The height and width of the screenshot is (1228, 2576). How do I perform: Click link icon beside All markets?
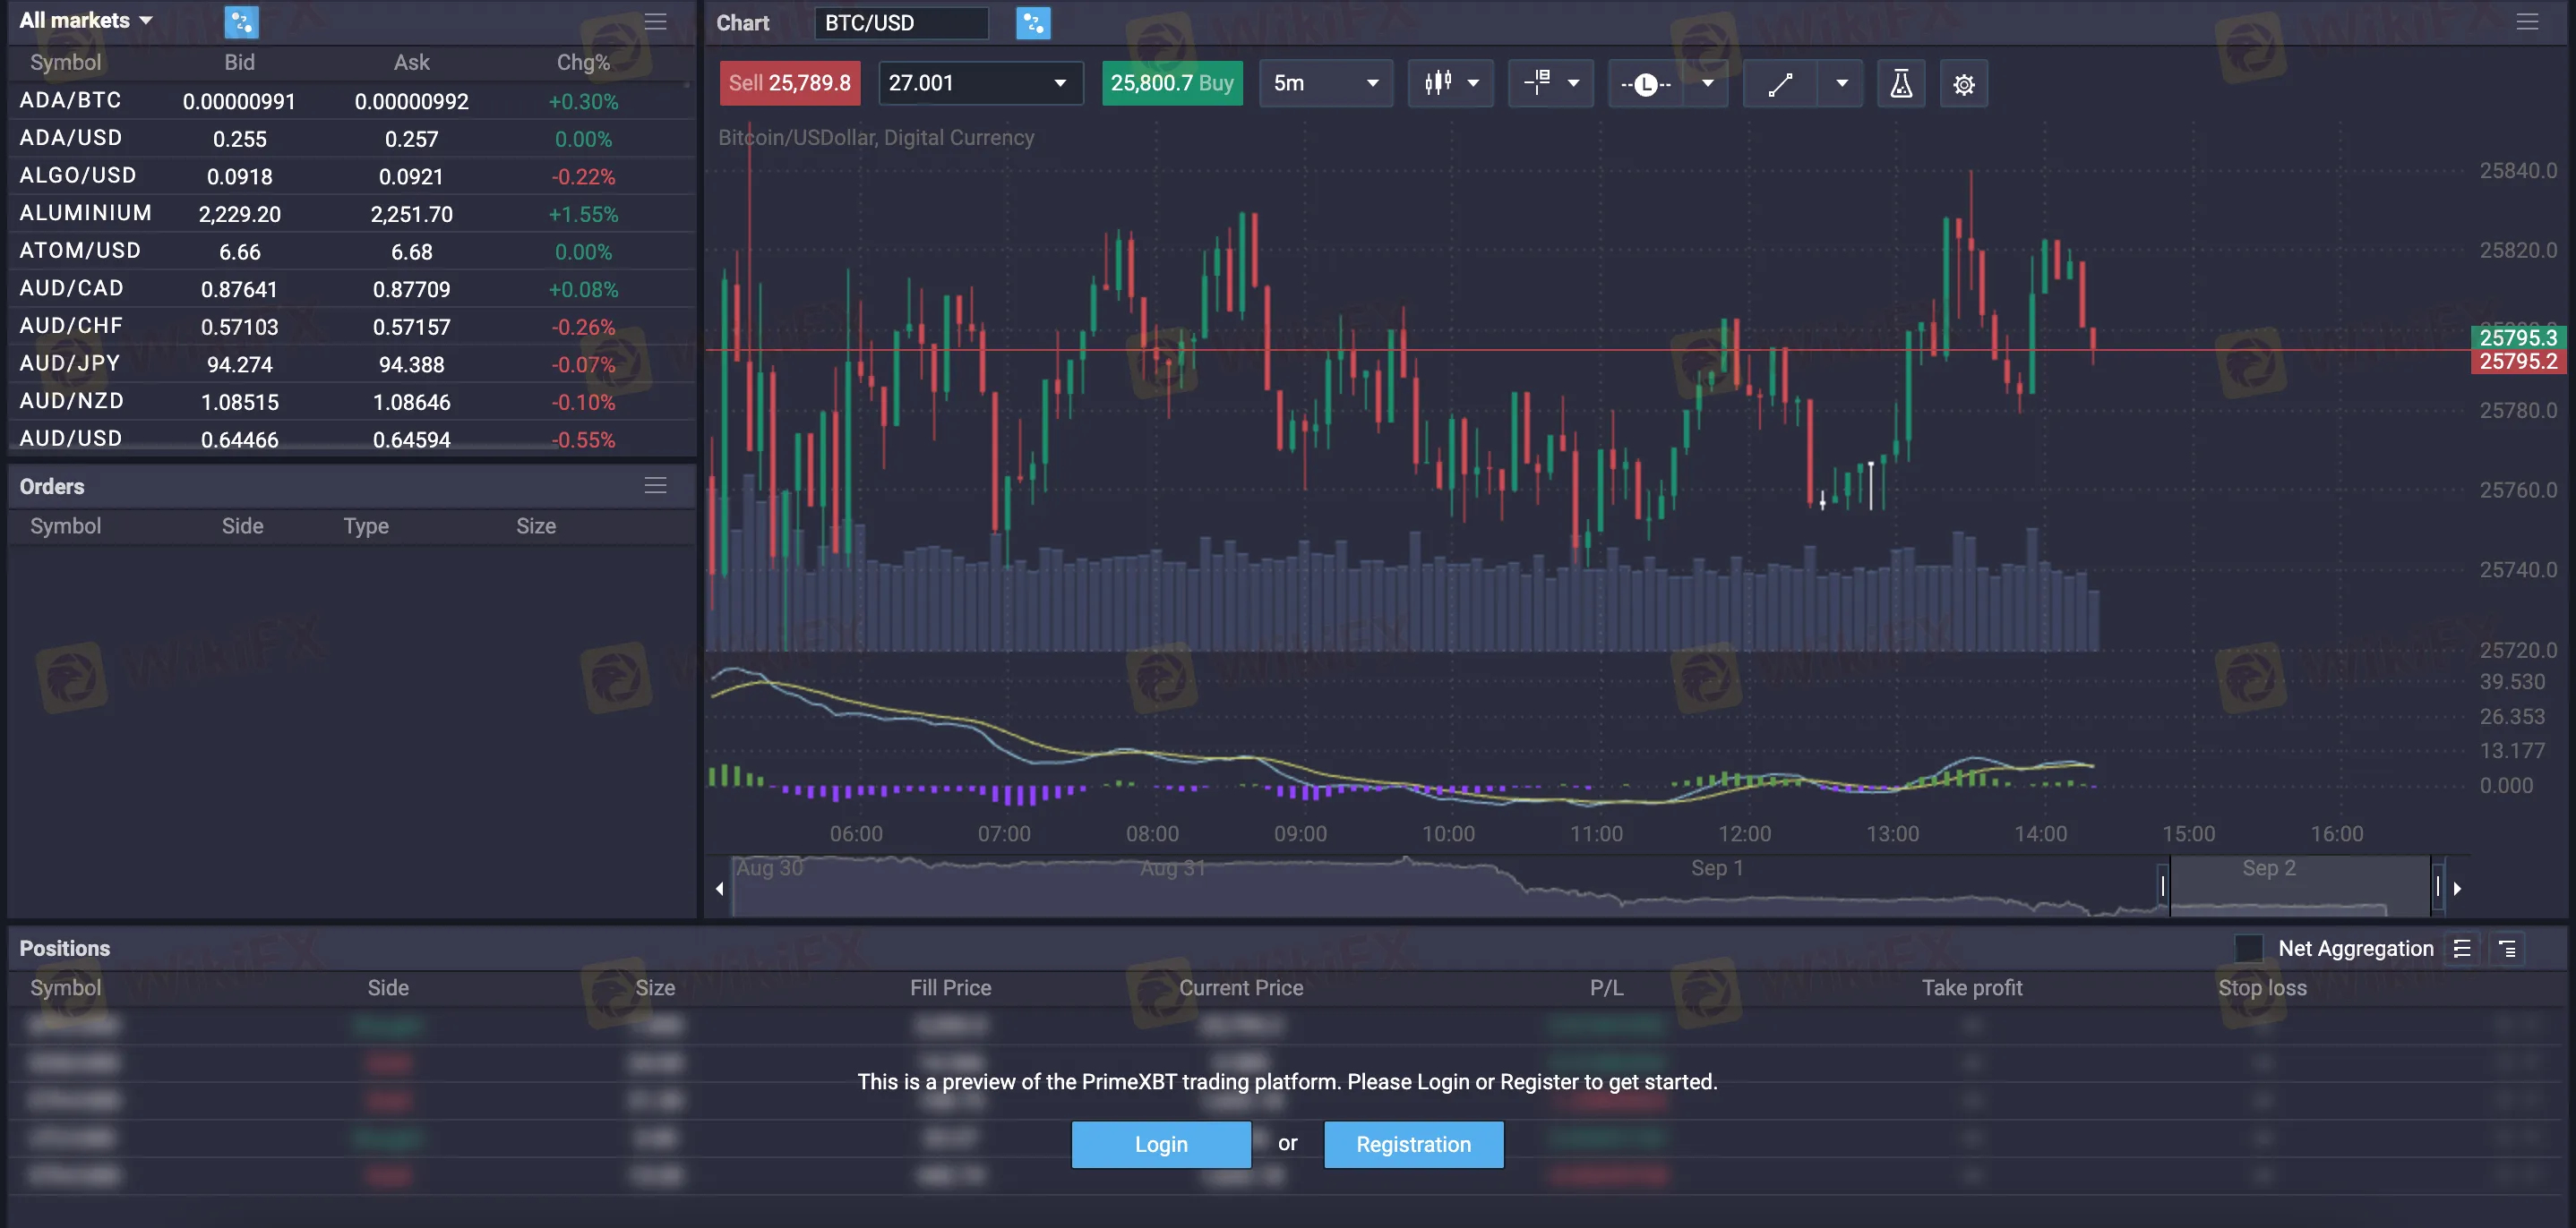[241, 21]
